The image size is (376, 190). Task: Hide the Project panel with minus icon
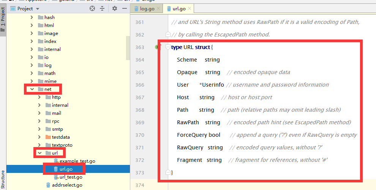click(x=125, y=9)
